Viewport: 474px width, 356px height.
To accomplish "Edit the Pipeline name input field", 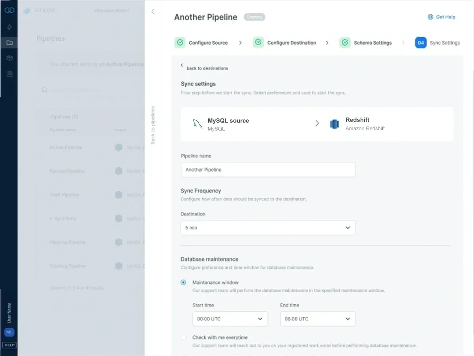I will (268, 170).
